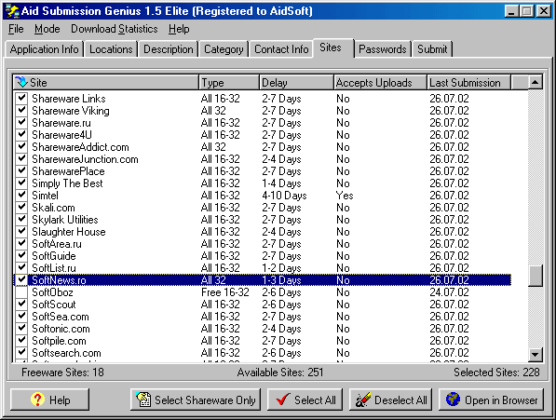The image size is (556, 420).
Task: Click the scrollbar down arrow
Action: (536, 354)
